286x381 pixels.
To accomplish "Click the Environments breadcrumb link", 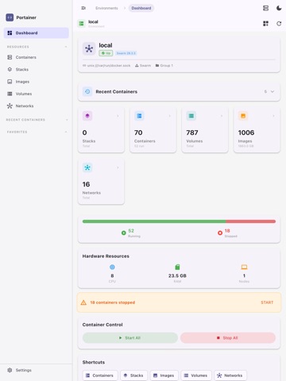I will 106,8.
